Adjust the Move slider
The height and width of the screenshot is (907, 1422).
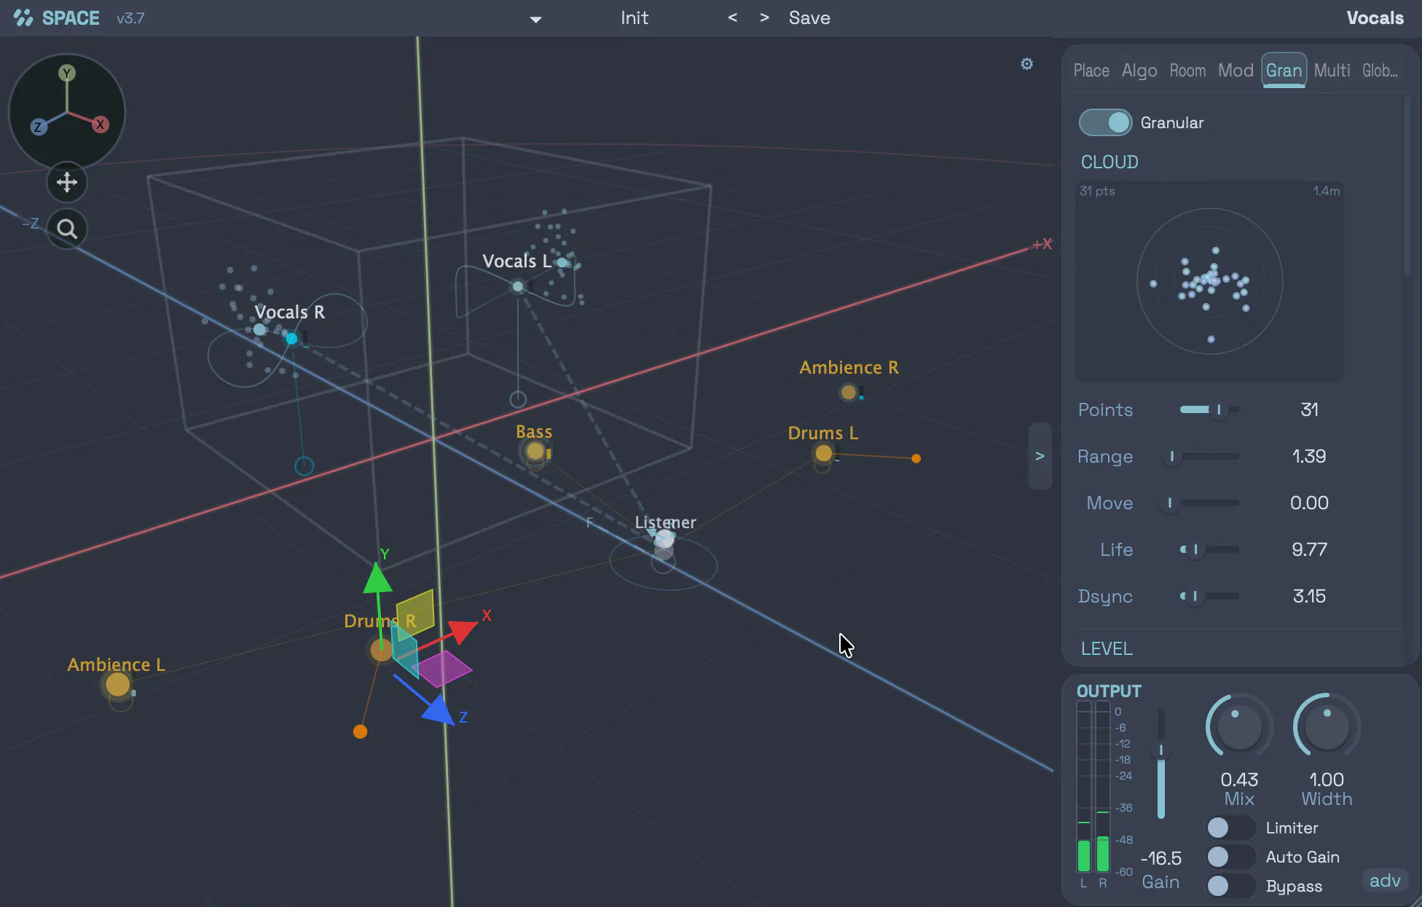1202,503
